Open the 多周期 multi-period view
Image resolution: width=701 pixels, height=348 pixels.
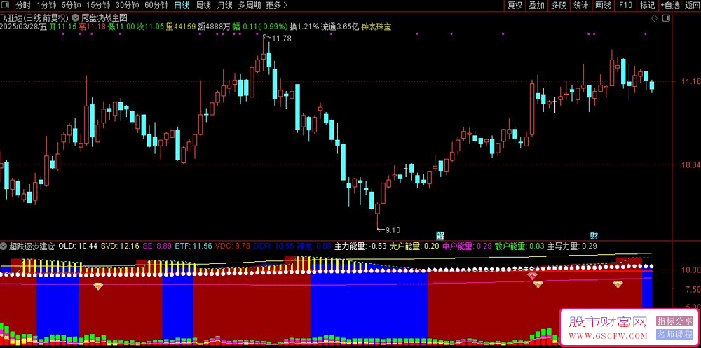(x=249, y=6)
